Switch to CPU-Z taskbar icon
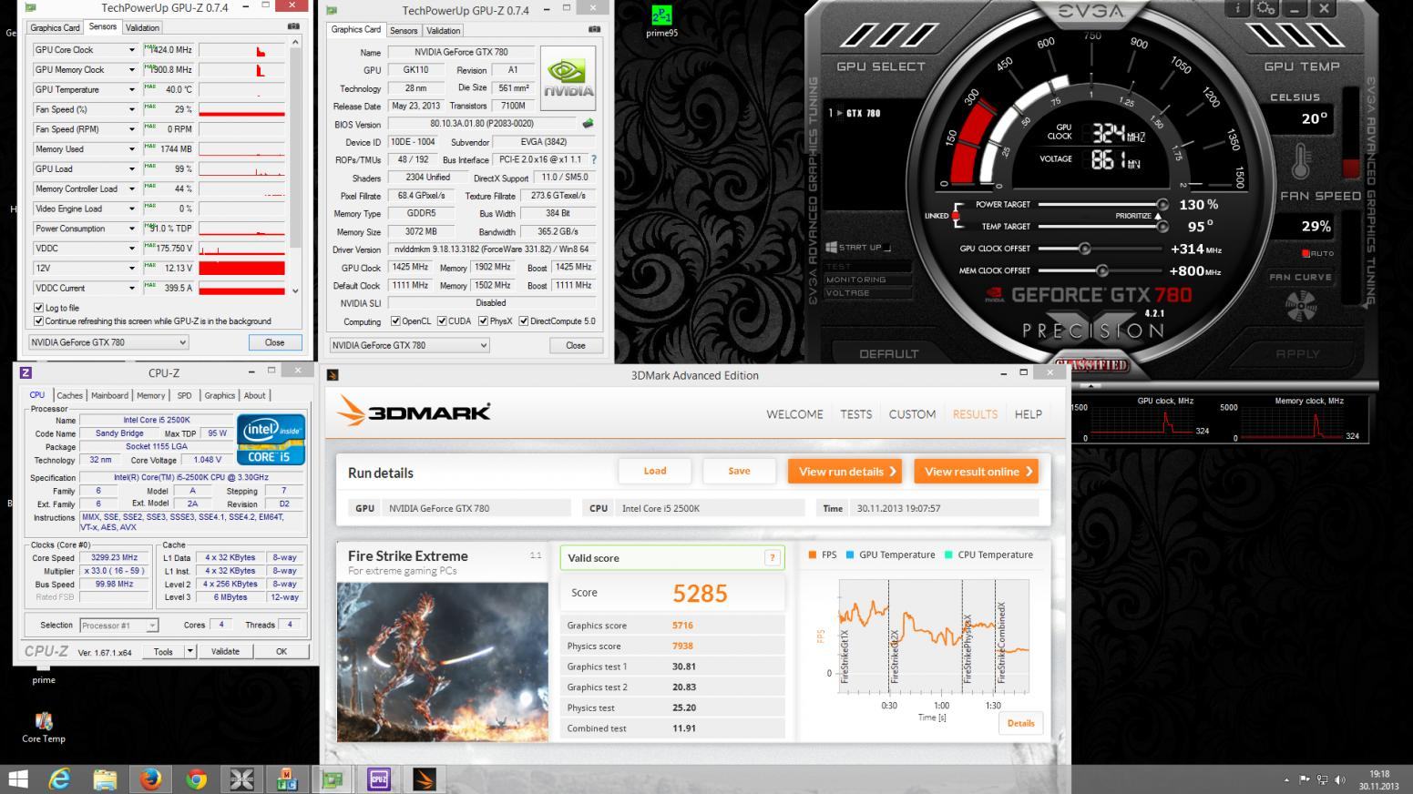This screenshot has height=794, width=1413. tap(378, 779)
